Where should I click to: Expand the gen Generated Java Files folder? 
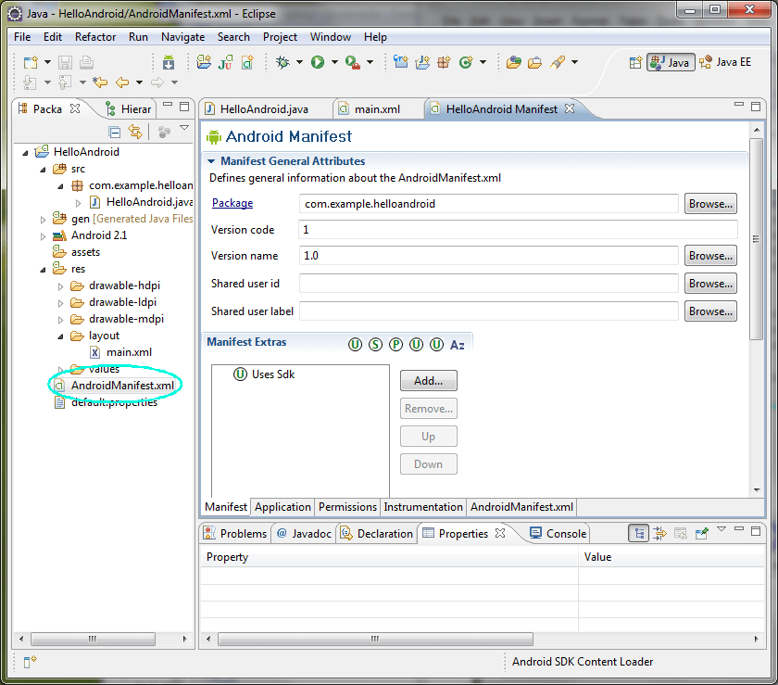coord(44,219)
